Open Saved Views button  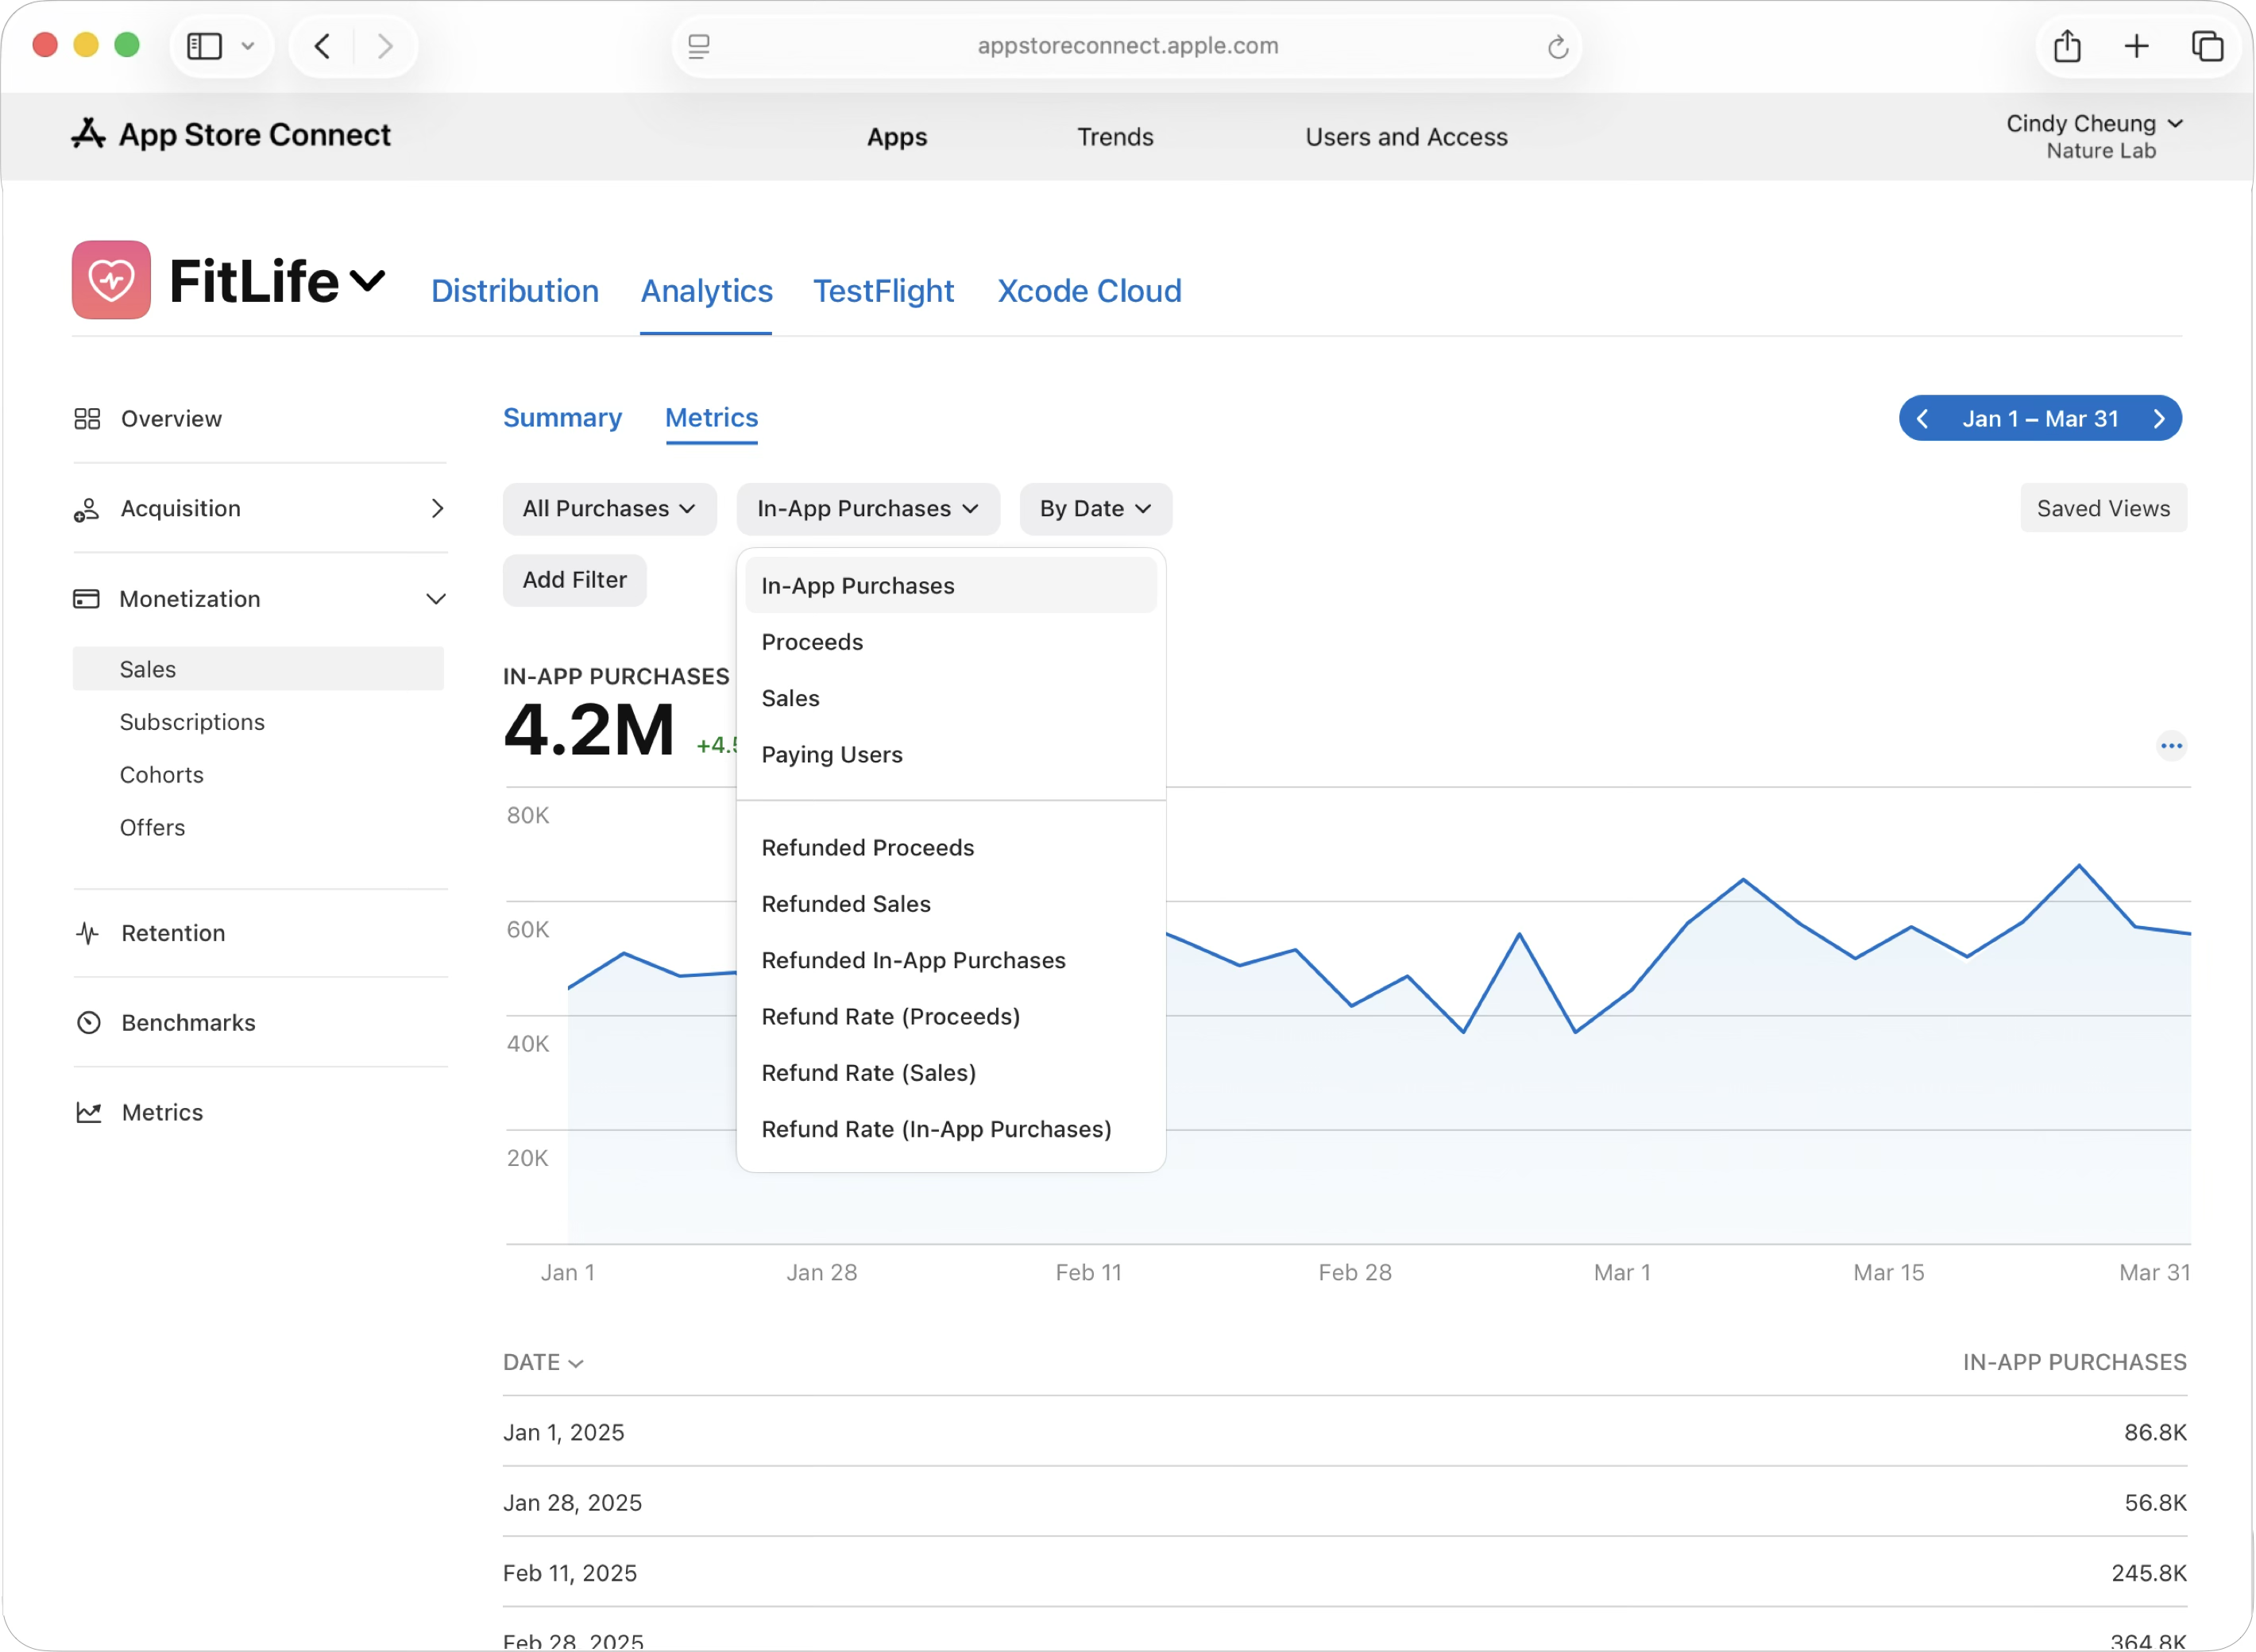pyautogui.click(x=2103, y=509)
